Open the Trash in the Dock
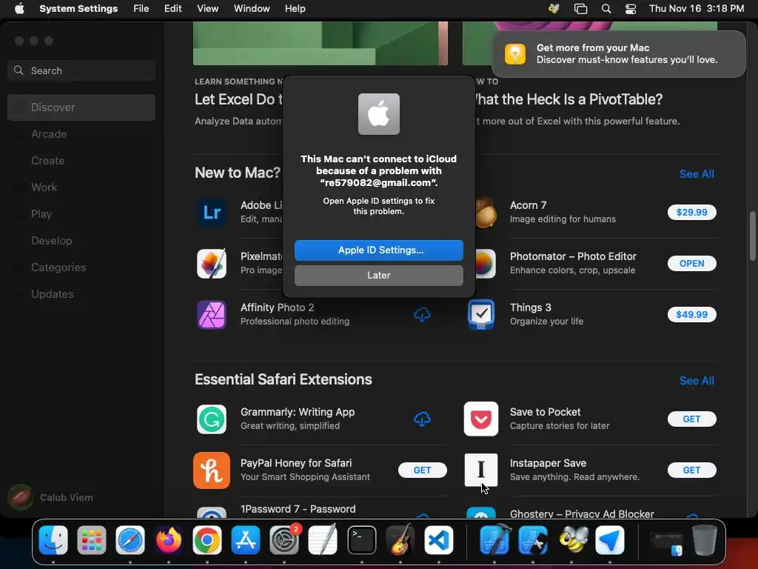Screen dimensions: 758x569 [x=705, y=540]
